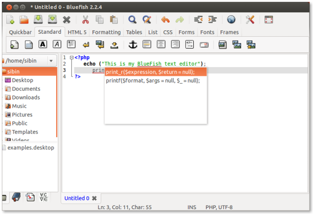The height and width of the screenshot is (214, 313).
Task: Insert HTML comment icon
Action: (x=189, y=45)
